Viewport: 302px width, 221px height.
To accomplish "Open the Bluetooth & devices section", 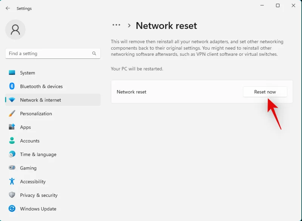I will point(42,86).
